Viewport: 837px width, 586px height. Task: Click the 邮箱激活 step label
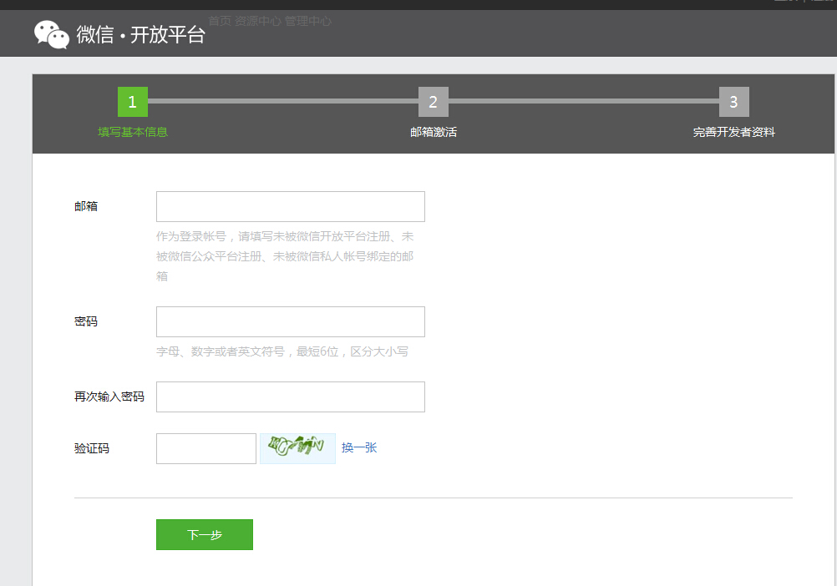(x=434, y=132)
